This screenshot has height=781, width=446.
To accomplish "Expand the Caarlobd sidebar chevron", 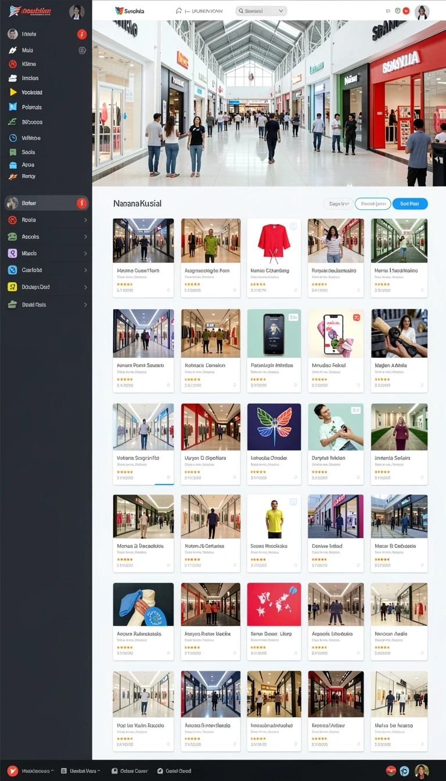I will 85,270.
